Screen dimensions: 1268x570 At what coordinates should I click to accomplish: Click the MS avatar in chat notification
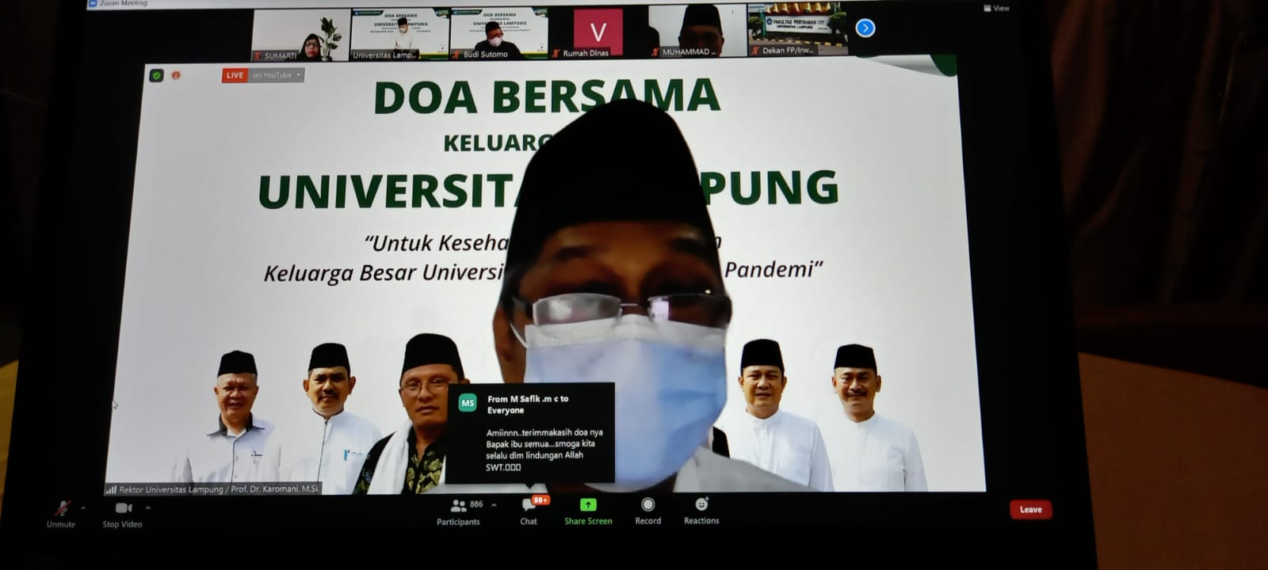point(468,403)
